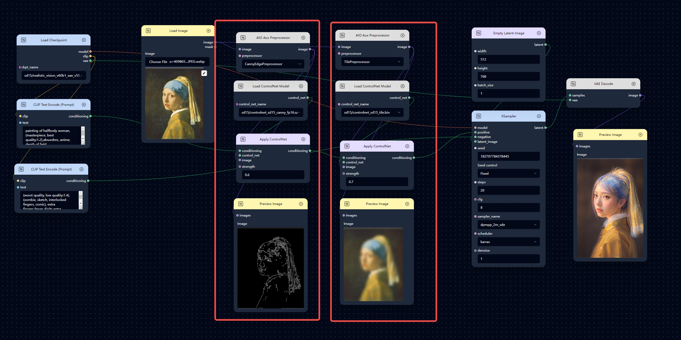Viewport: 681px width, 340px height.
Task: Open the ckpt_name checkpoint dropdown
Action: 54,76
